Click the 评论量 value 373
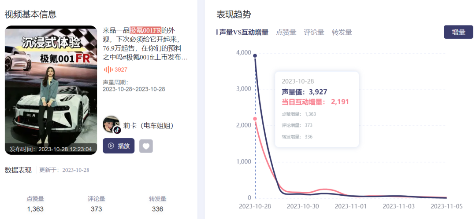Screen dimensions: 476x219 coord(96,209)
